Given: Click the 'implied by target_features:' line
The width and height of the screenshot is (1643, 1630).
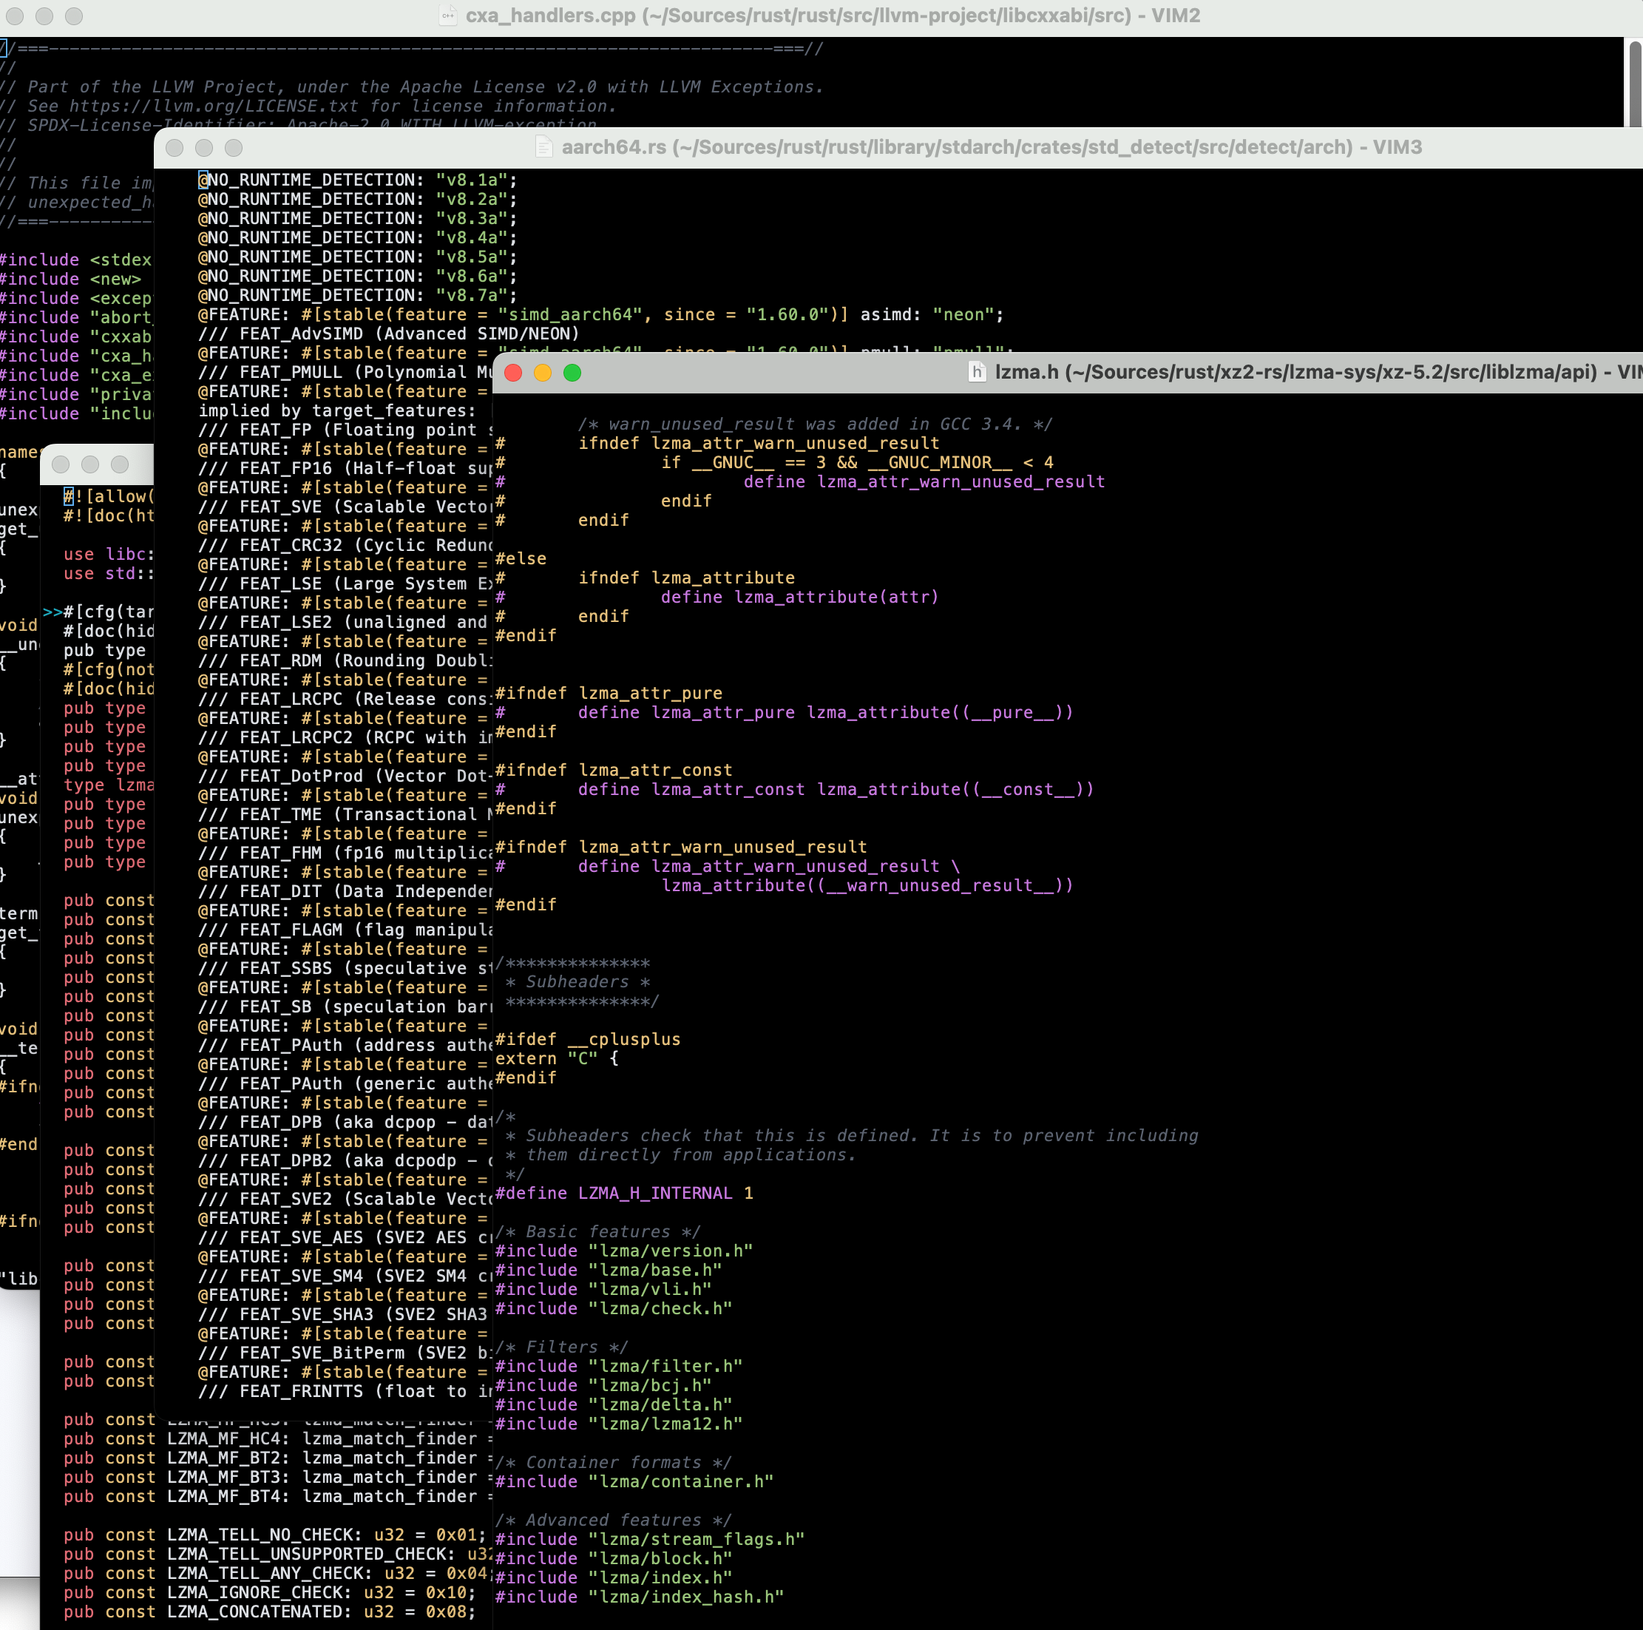Looking at the screenshot, I should pyautogui.click(x=338, y=411).
